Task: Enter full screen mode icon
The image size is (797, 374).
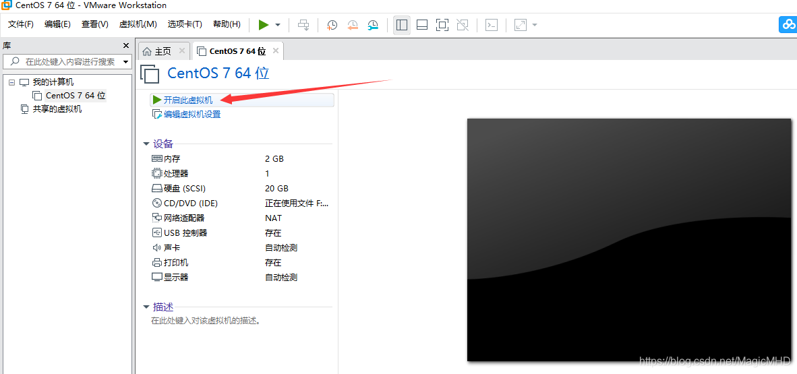Action: pyautogui.click(x=442, y=25)
